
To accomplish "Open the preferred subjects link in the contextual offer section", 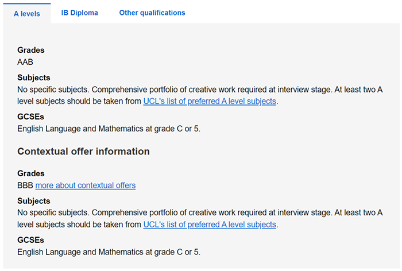I will click(210, 224).
